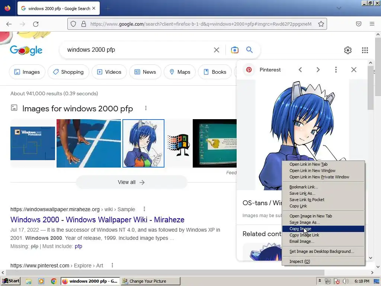Switch to the Videos filter
The image size is (381, 286).
109,72
